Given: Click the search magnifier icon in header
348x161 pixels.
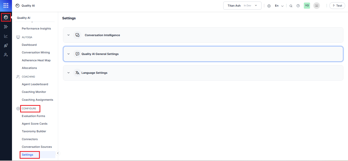Looking at the screenshot, I should tap(291, 6).
